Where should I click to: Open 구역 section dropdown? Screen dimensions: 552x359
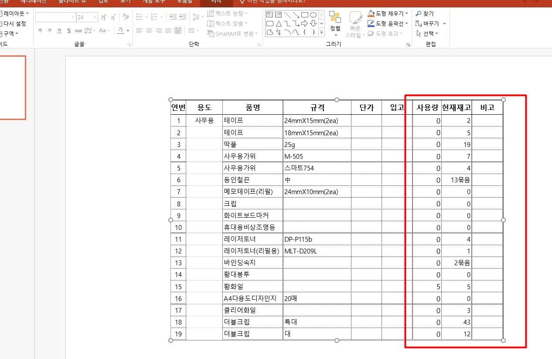point(9,34)
